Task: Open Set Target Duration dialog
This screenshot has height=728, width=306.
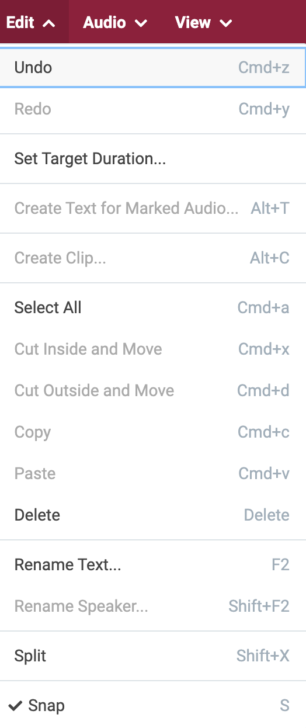Action: pos(153,158)
